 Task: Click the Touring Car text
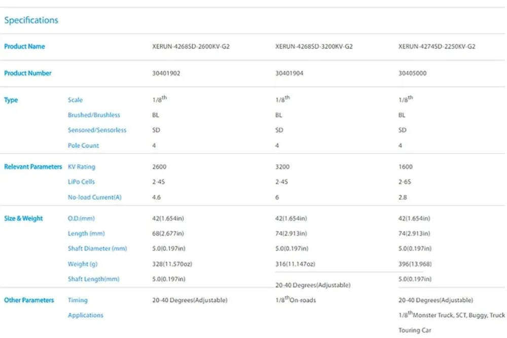point(415,330)
